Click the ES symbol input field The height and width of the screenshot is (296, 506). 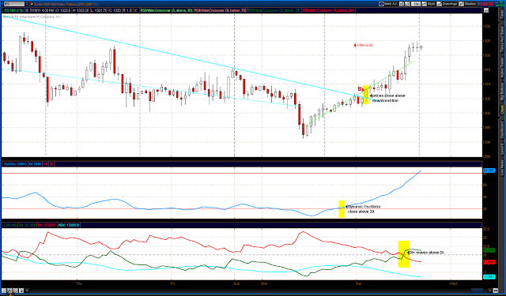click(x=14, y=4)
